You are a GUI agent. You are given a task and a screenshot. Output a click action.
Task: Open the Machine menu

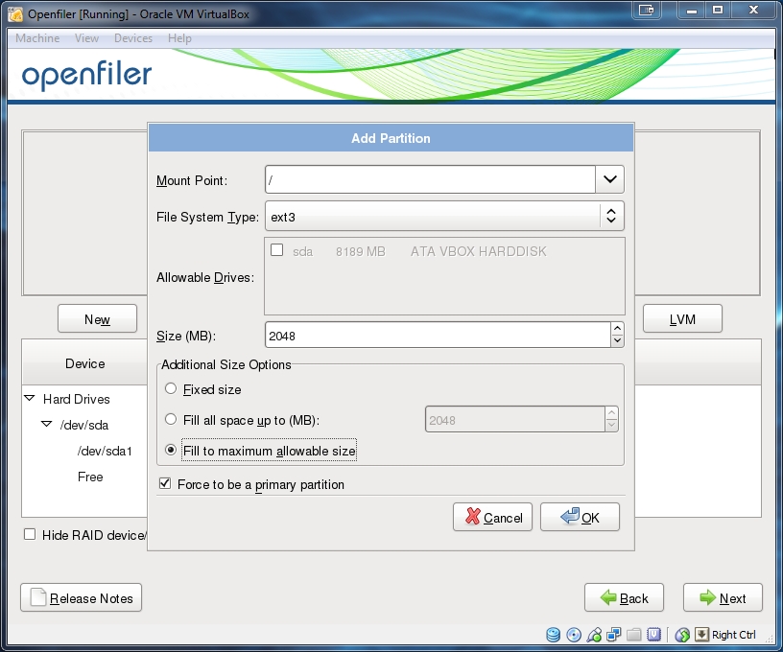pyautogui.click(x=37, y=38)
